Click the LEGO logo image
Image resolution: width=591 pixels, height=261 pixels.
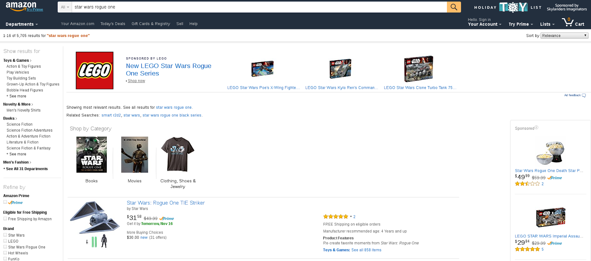pyautogui.click(x=95, y=70)
